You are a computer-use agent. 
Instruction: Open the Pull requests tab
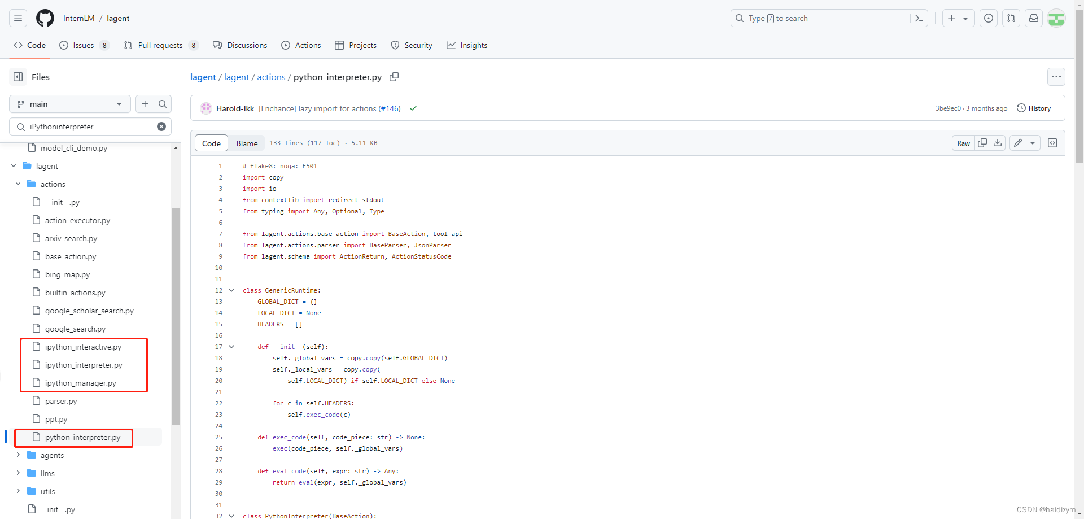(161, 45)
